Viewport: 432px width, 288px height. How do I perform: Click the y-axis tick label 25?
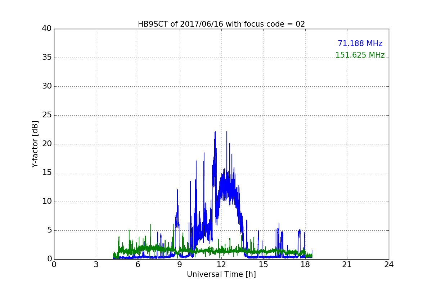click(47, 115)
